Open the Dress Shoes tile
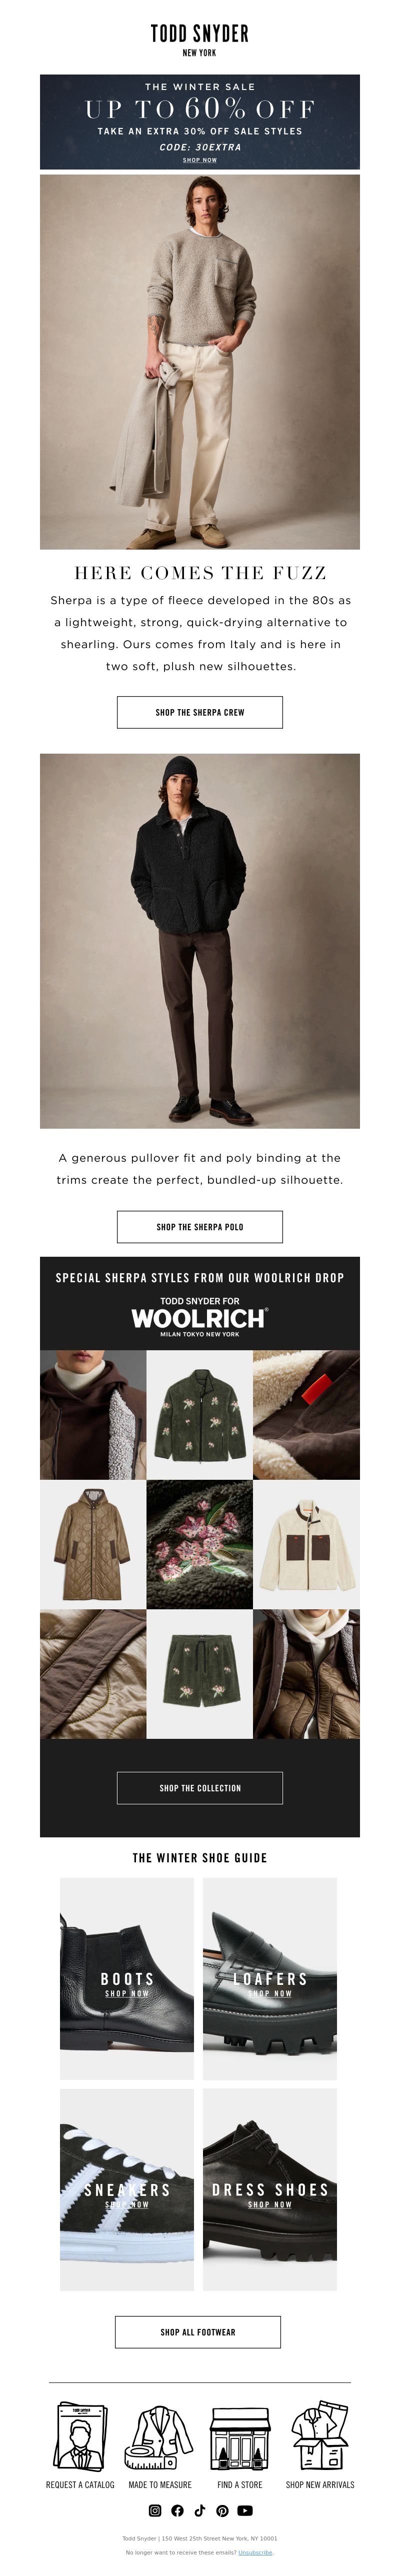 pos(270,2189)
